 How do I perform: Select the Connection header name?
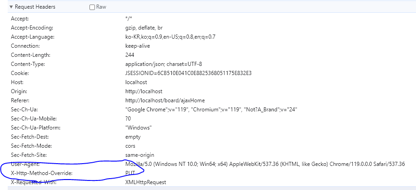coord(25,46)
